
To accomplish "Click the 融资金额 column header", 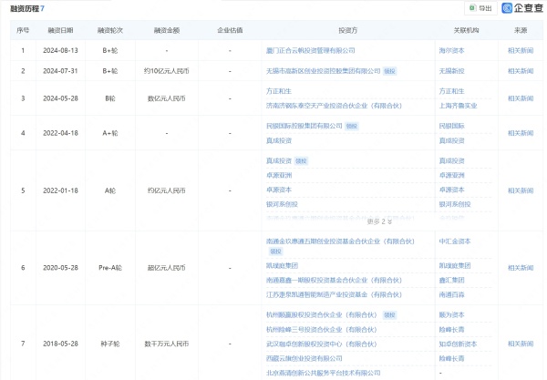I will 167,30.
